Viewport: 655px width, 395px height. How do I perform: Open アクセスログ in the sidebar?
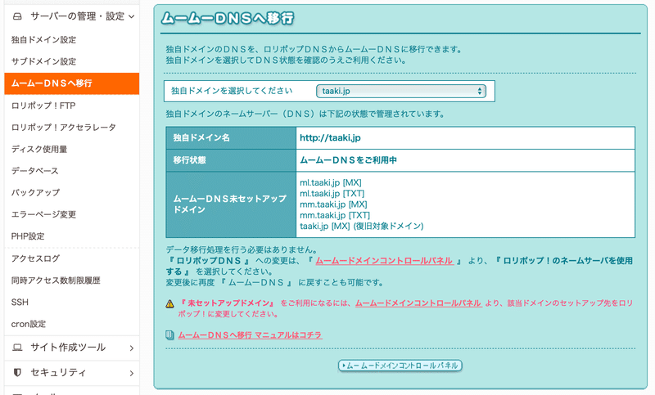35,258
